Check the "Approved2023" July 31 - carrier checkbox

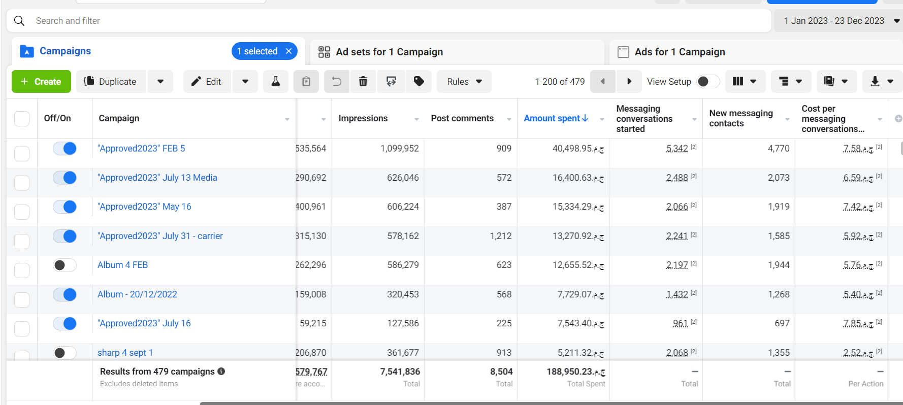coord(22,242)
